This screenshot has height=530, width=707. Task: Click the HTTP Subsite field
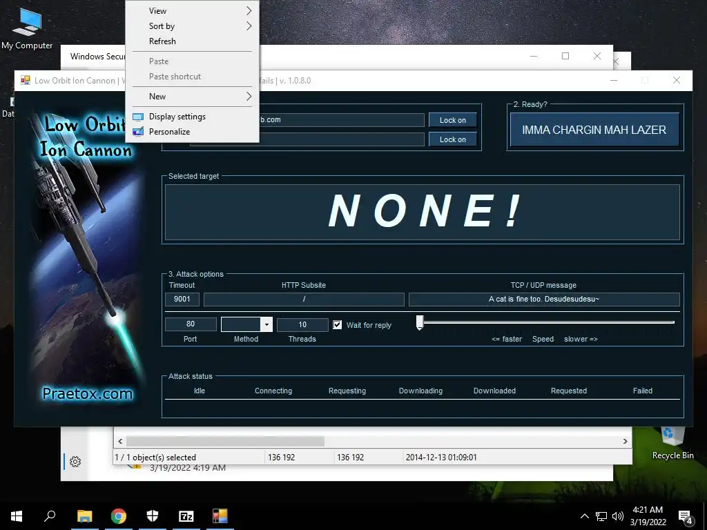tap(304, 300)
